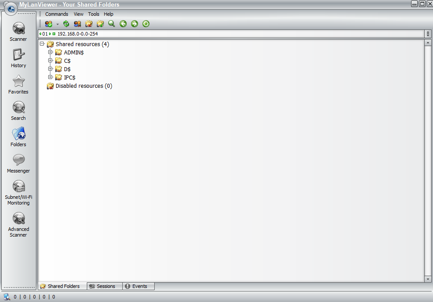Image resolution: width=433 pixels, height=302 pixels.
Task: Select the C$ tree item
Action: click(x=67, y=61)
